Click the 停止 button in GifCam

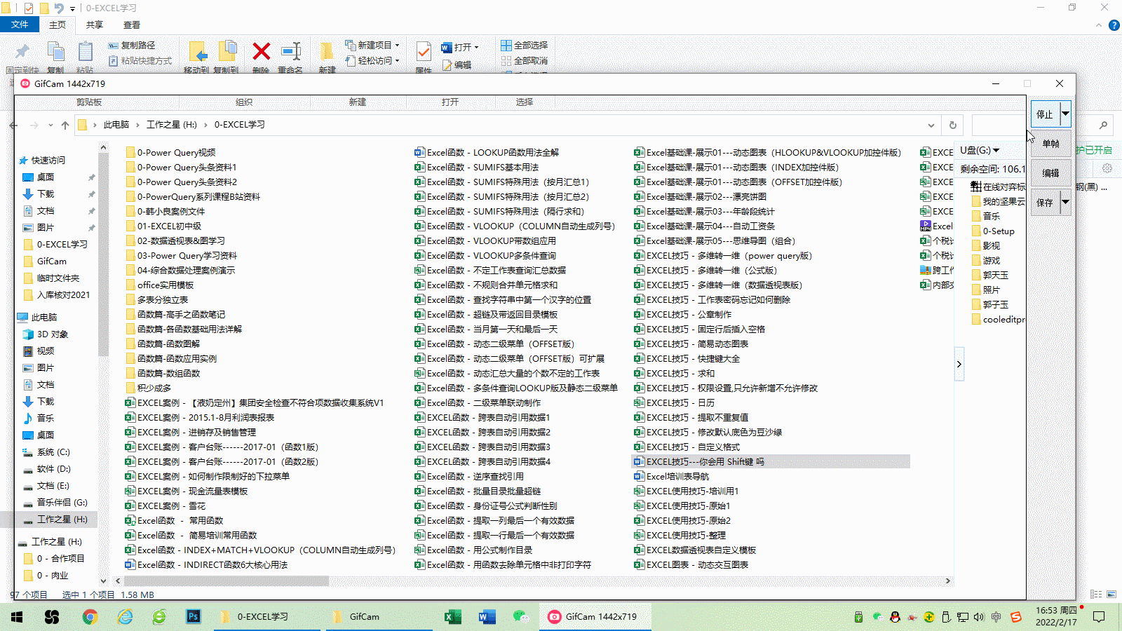click(x=1045, y=114)
